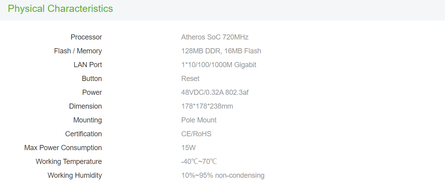Click the 128MB DDR, 16MB Flash value
The height and width of the screenshot is (190, 445).
click(x=221, y=51)
